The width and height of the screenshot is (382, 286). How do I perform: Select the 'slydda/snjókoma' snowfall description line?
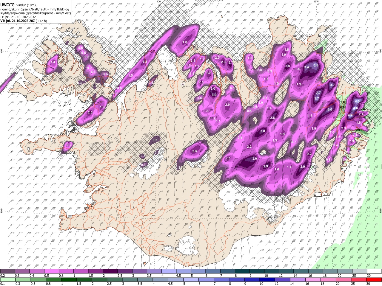tap(36, 13)
